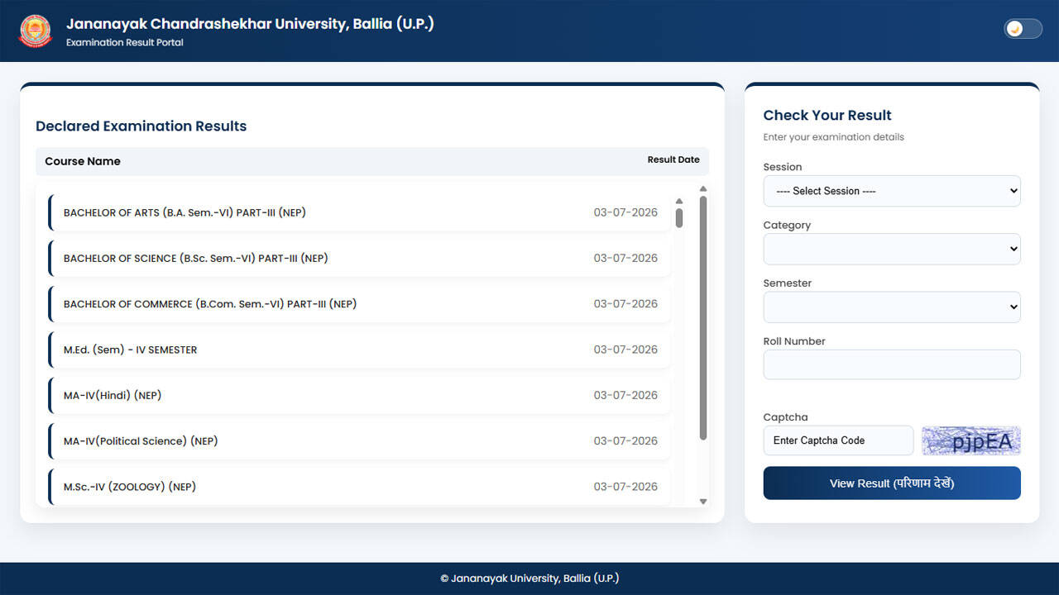This screenshot has height=595, width=1059.
Task: Click the inner list scroll-up arrow
Action: pyautogui.click(x=679, y=201)
